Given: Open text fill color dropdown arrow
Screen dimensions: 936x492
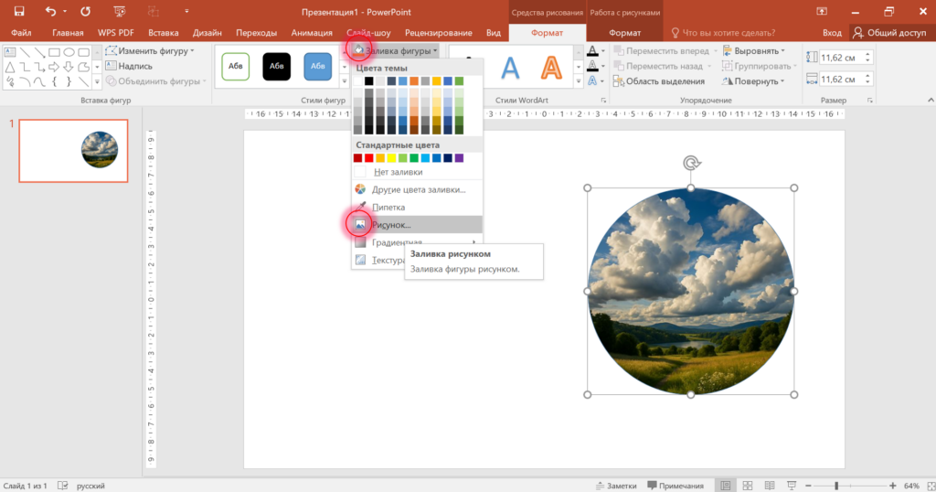Looking at the screenshot, I should point(603,51).
